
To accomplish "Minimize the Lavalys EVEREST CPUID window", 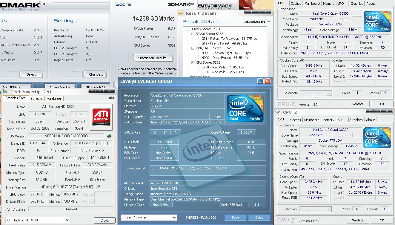I will [260, 81].
